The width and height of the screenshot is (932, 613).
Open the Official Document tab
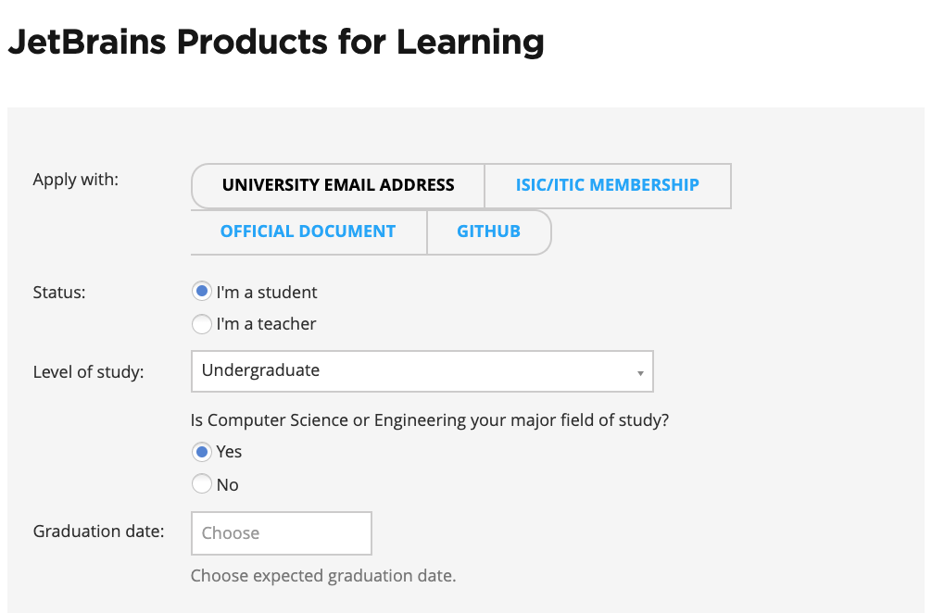[x=308, y=231]
